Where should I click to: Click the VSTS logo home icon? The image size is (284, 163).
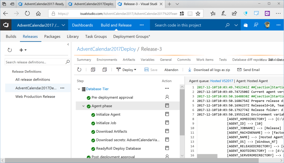(6, 25)
